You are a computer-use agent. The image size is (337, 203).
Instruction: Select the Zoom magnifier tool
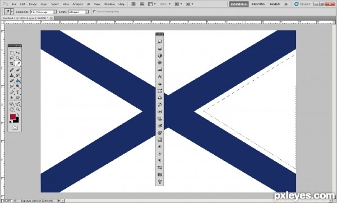click(18, 109)
